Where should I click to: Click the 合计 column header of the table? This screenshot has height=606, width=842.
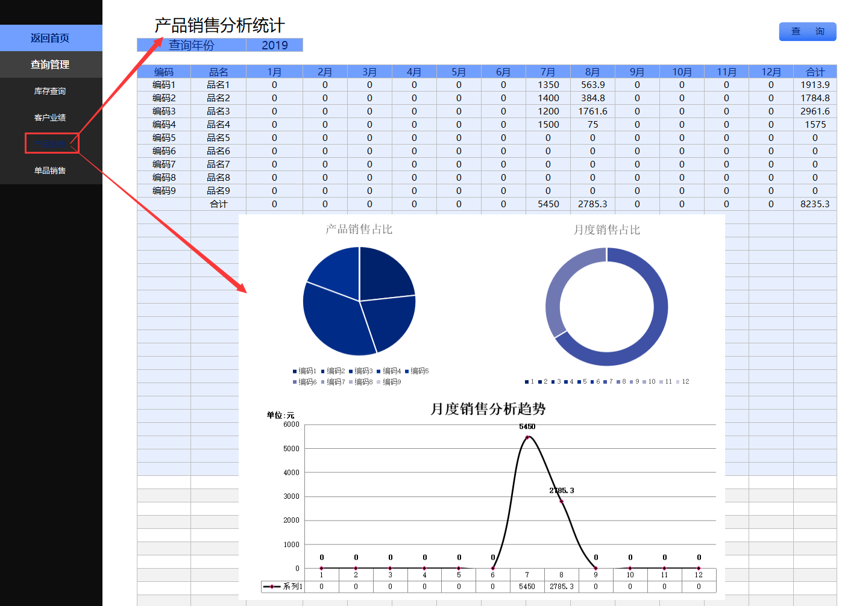coord(815,70)
